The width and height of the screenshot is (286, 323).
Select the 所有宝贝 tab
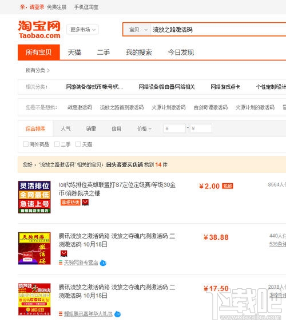click(39, 53)
